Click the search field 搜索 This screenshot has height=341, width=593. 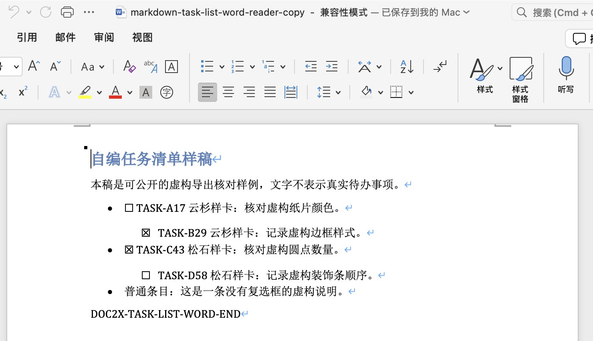[x=553, y=12]
